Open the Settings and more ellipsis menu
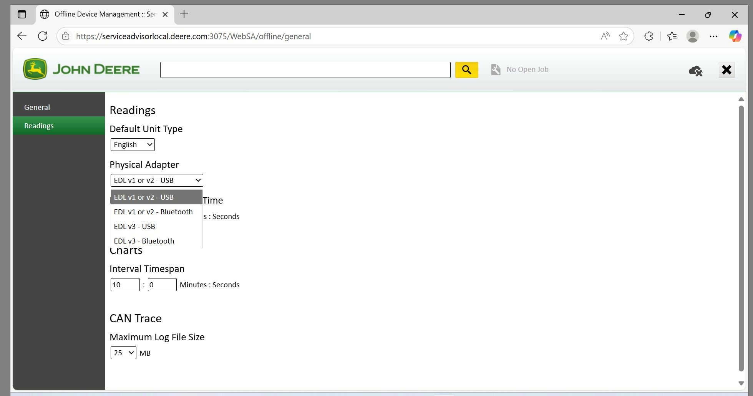The width and height of the screenshot is (753, 396). (713, 36)
